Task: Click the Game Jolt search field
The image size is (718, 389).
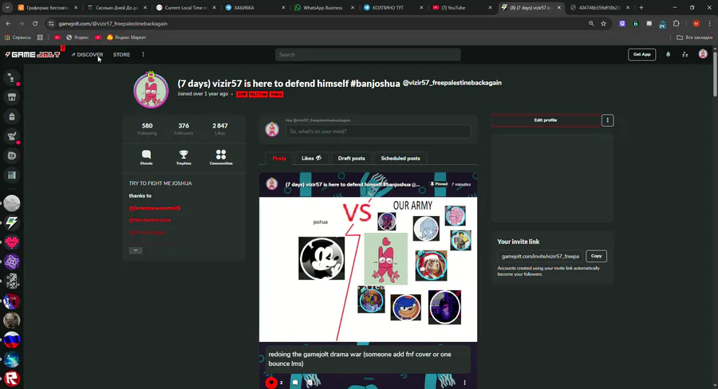Action: tap(368, 54)
